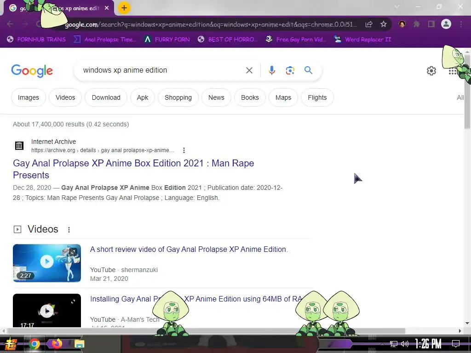Click the YouTube · shermanzuki source text
Screen dimensions: 471x353
click(x=124, y=270)
